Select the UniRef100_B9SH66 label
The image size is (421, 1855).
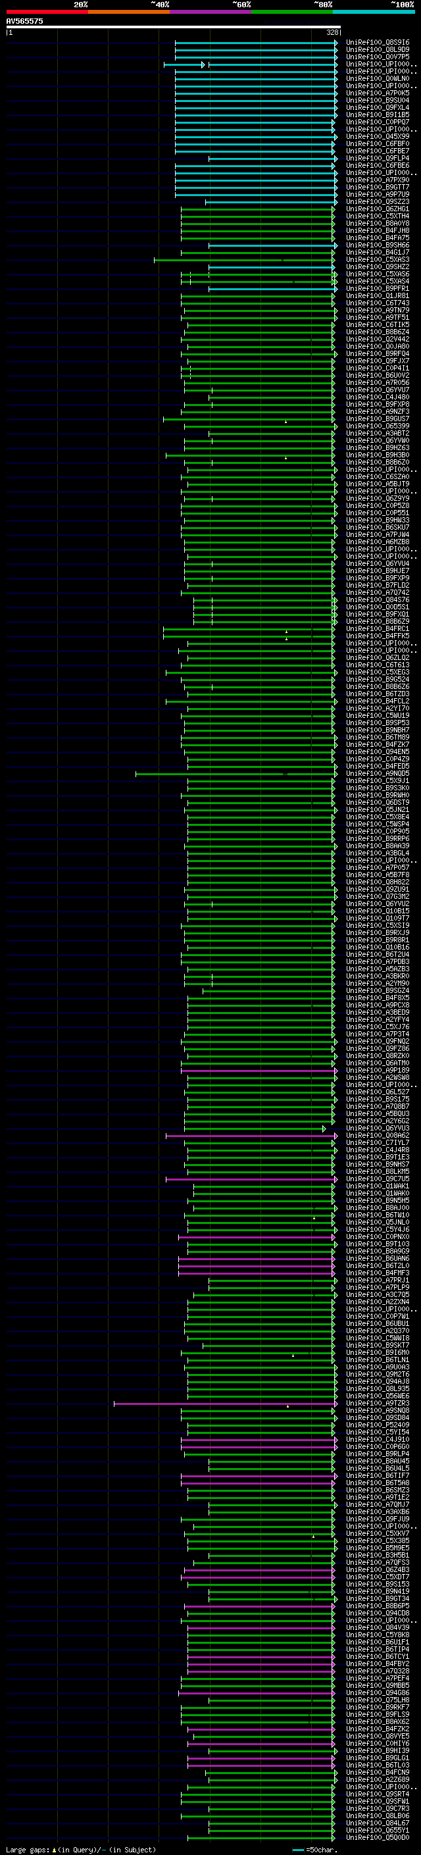378,245
